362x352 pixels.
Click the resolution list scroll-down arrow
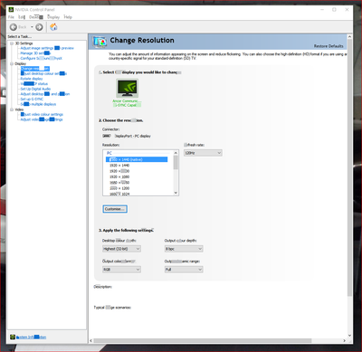(176, 193)
